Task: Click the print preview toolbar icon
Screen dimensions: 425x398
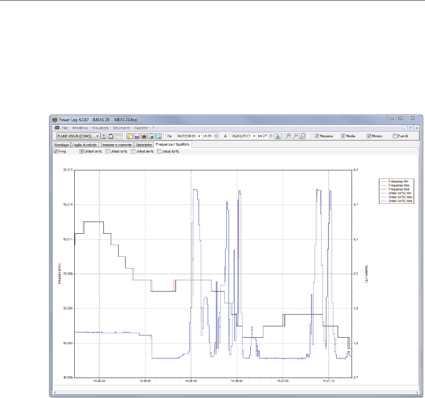Action: click(x=151, y=136)
